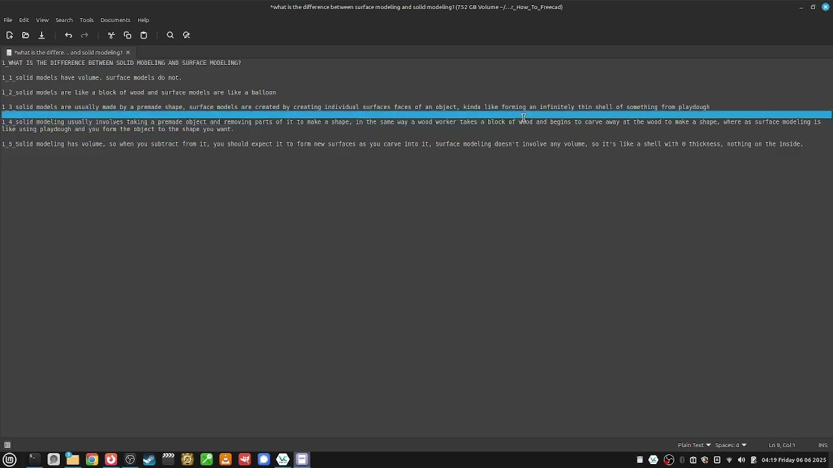Open the Spaces: 4 tab width dropdown
Image resolution: width=833 pixels, height=468 pixels.
click(x=731, y=445)
